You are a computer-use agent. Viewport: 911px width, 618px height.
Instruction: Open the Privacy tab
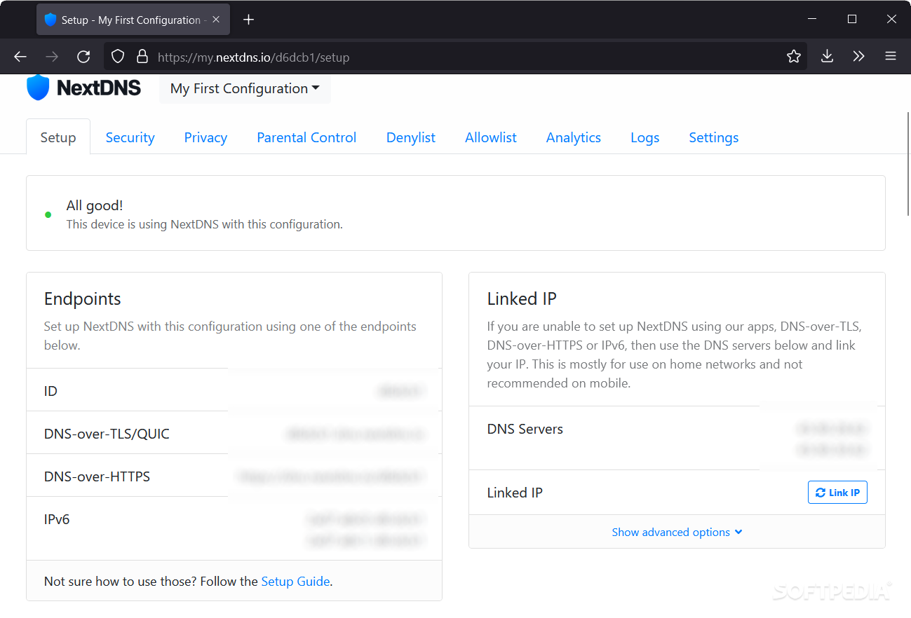click(205, 137)
